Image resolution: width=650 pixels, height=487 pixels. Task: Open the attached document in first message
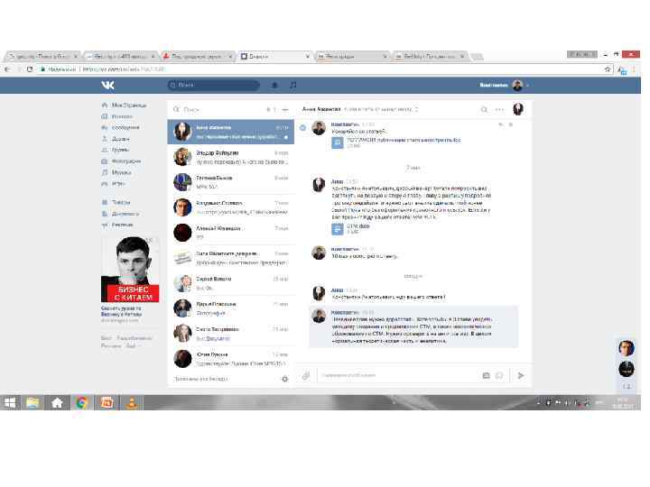pyautogui.click(x=396, y=142)
